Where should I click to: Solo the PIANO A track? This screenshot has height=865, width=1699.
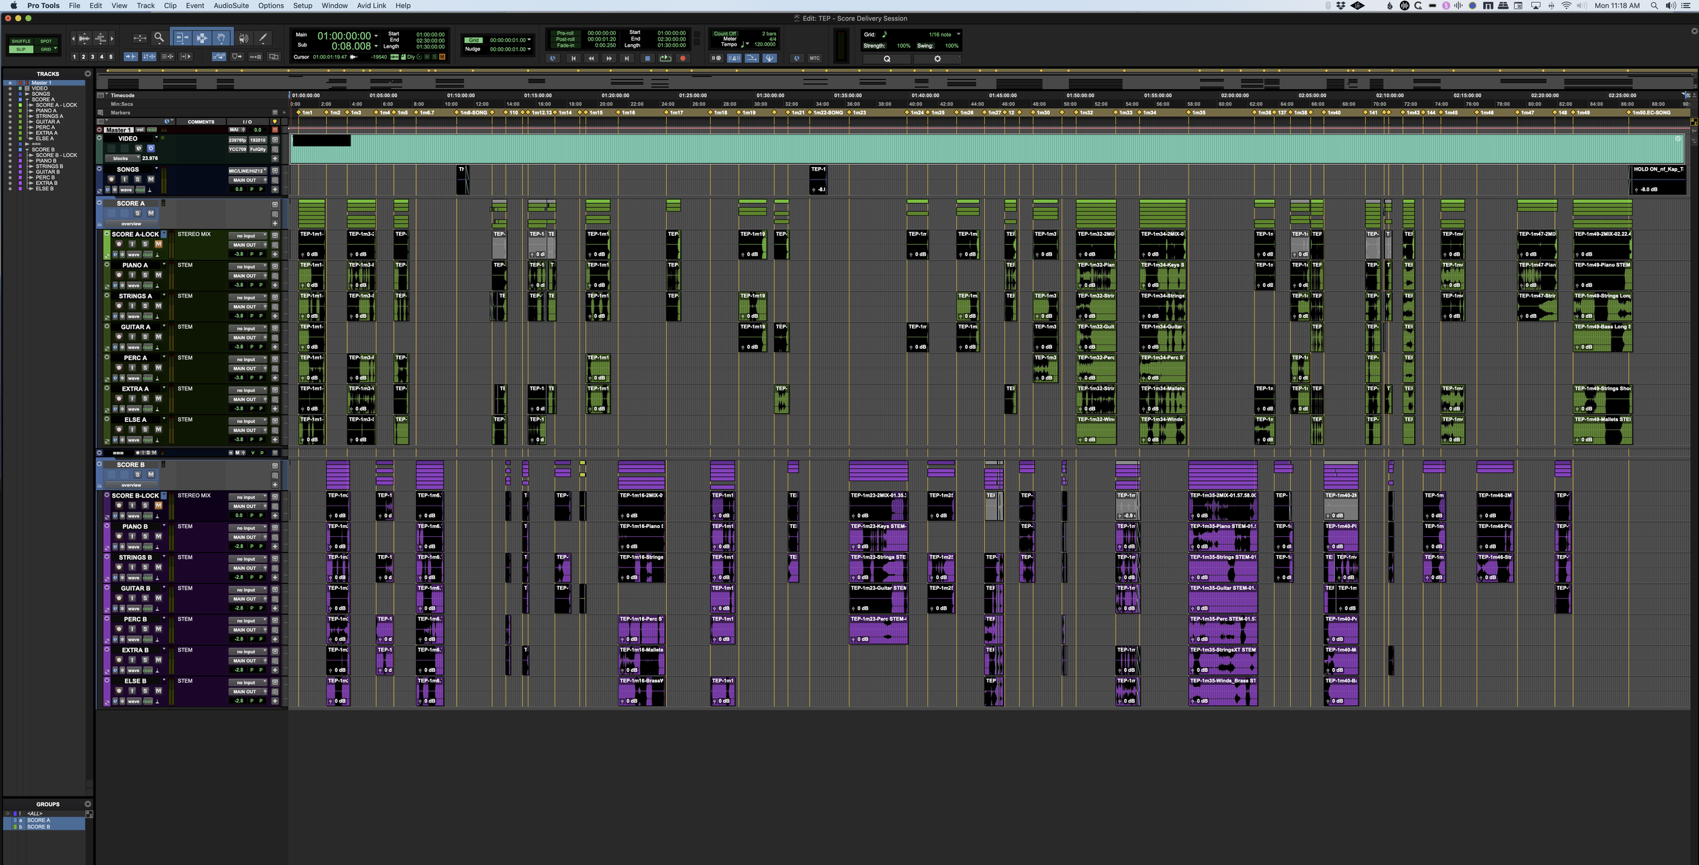145,275
